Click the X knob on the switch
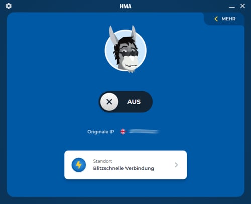This screenshot has width=251, height=204. 109,102
